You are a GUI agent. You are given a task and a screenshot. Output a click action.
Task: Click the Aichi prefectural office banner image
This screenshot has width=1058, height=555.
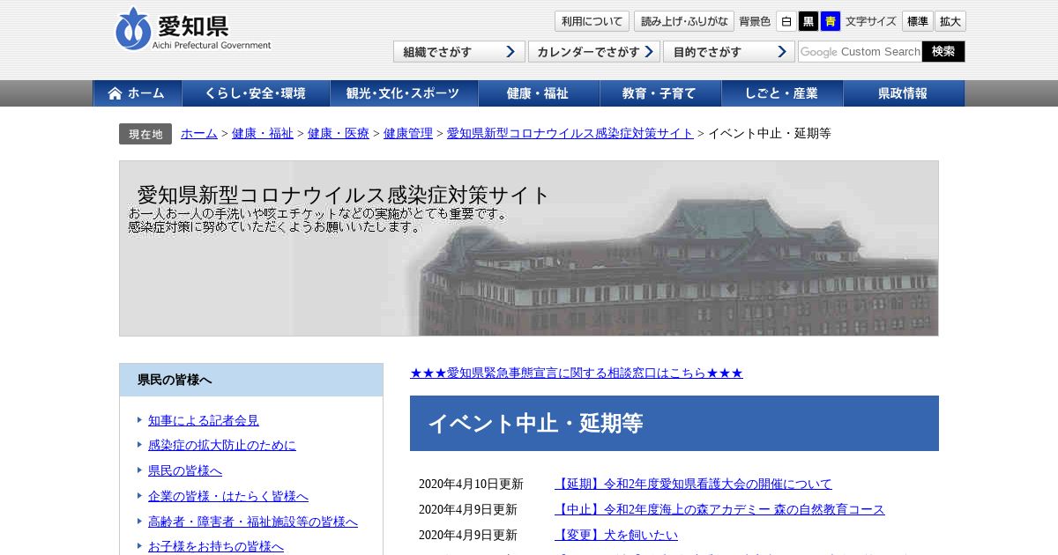tap(529, 248)
